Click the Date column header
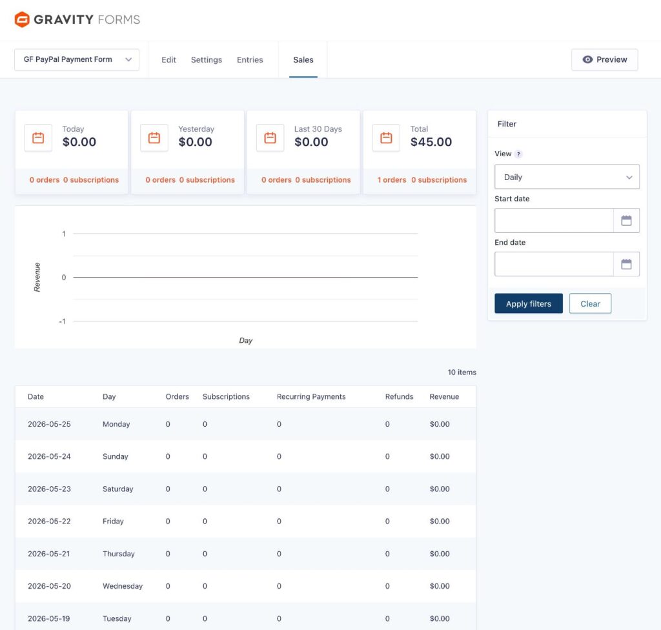The image size is (661, 630). (x=36, y=397)
